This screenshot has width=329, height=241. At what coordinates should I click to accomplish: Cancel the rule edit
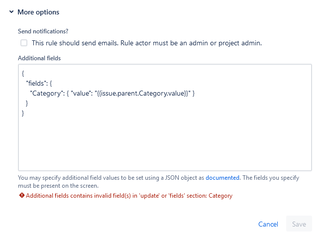268,224
